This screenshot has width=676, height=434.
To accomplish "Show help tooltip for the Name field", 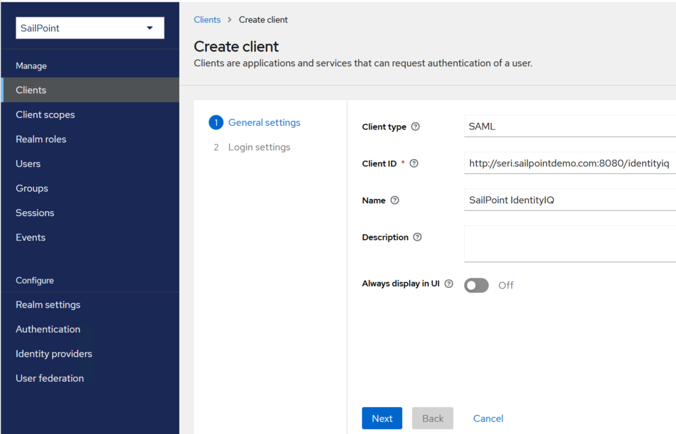I will [394, 200].
